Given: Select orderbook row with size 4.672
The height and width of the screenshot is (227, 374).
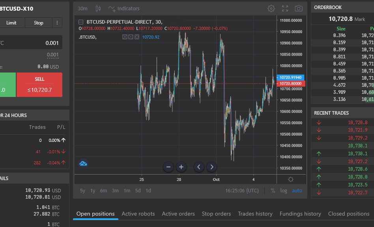Looking at the screenshot, I should [x=342, y=85].
